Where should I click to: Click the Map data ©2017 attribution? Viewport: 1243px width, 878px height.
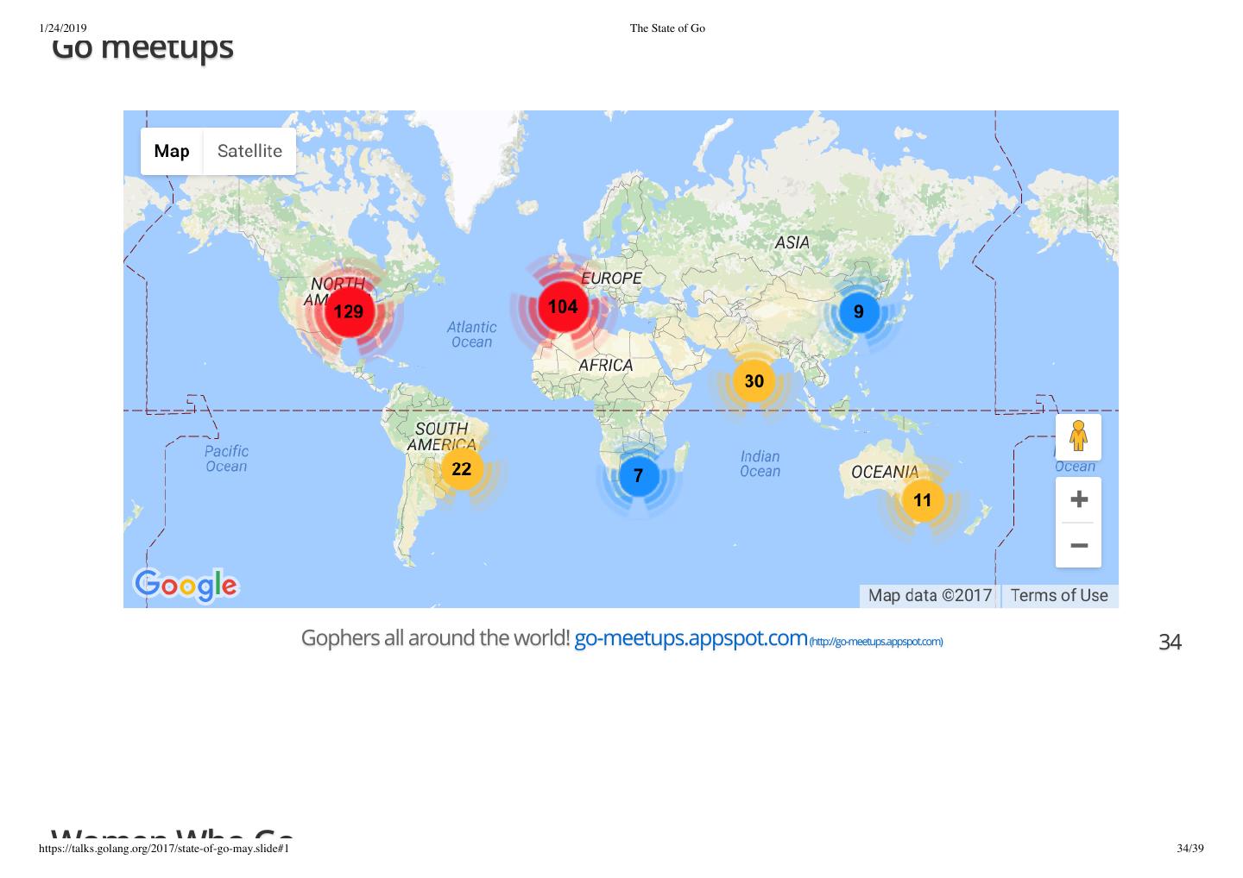tap(930, 595)
